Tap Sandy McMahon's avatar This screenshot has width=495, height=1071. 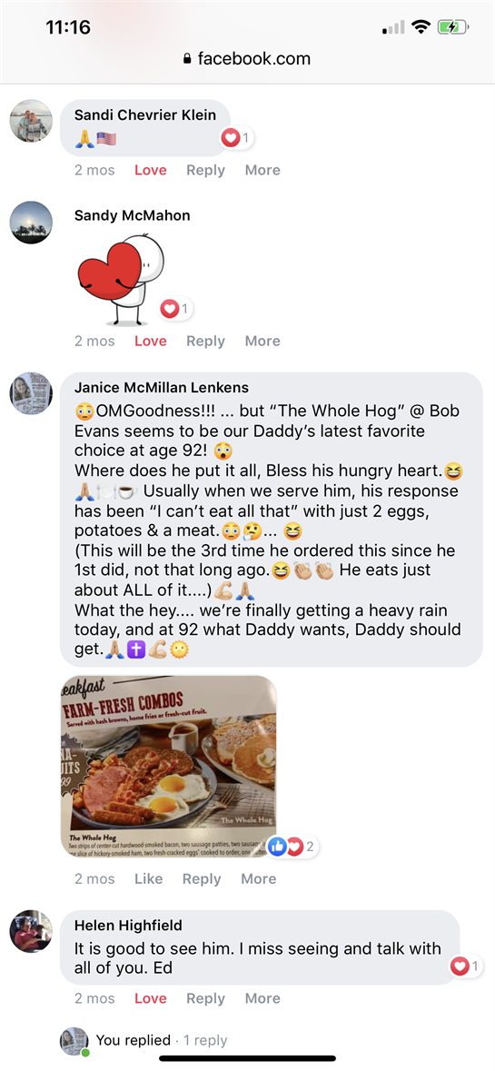(31, 223)
